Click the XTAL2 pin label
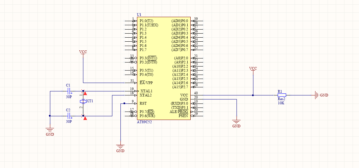The width and height of the screenshot is (359, 168). tap(146, 95)
